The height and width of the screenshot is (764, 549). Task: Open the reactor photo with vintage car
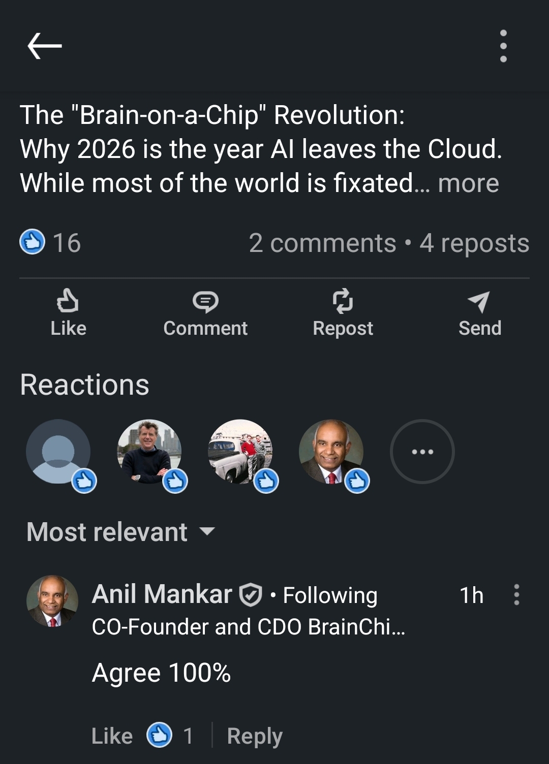pos(240,451)
